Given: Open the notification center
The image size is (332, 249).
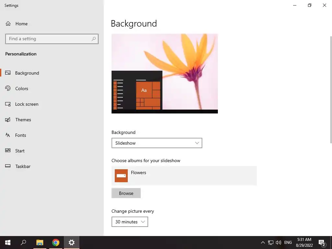Looking at the screenshot, I should (x=322, y=243).
